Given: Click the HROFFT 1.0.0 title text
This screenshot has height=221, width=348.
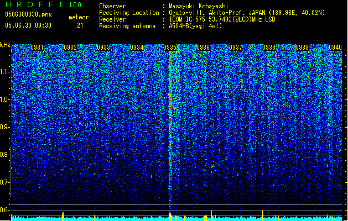Looking at the screenshot, I should [43, 4].
